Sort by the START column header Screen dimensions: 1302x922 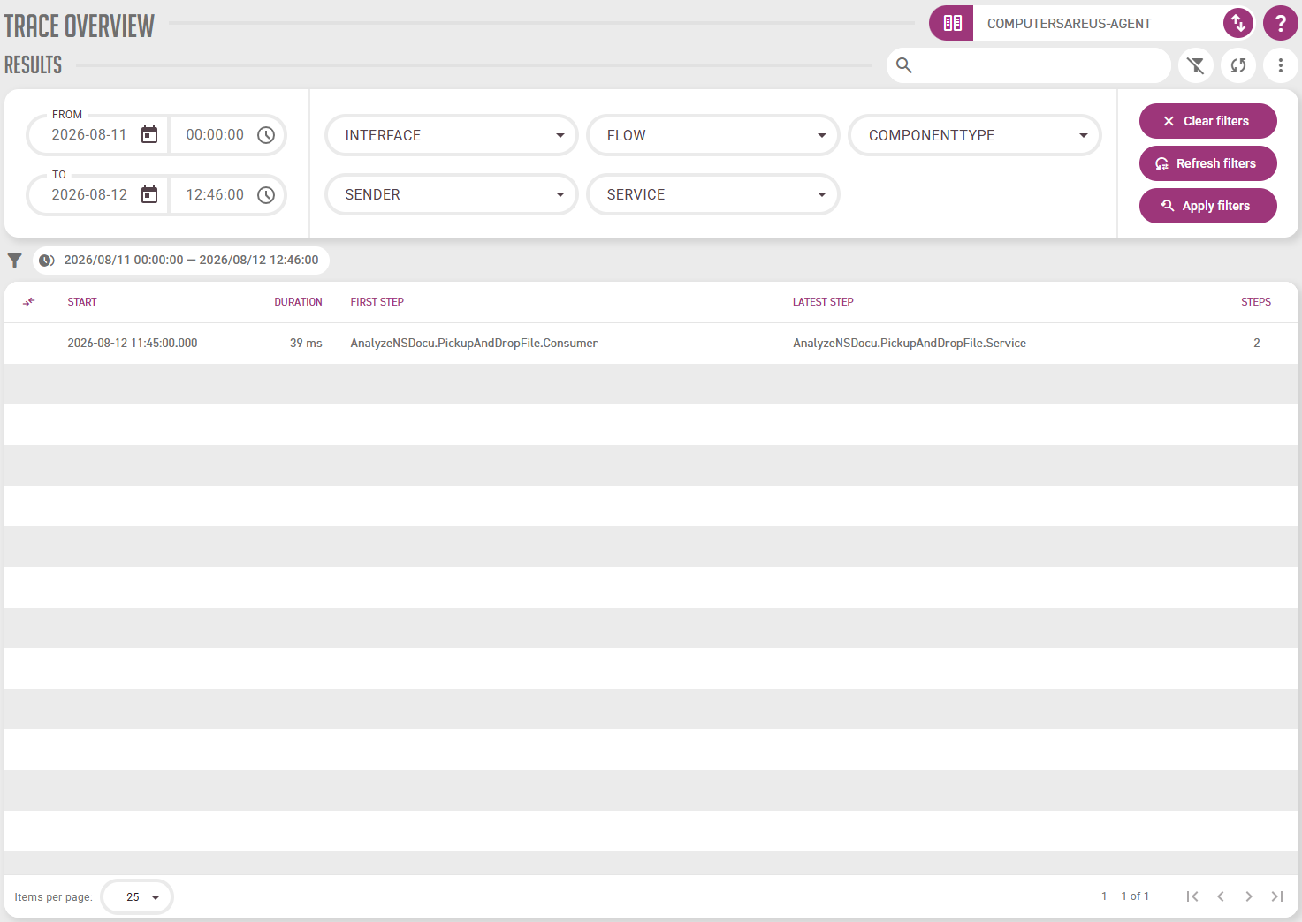point(82,302)
